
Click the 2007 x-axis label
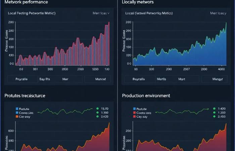point(186,69)
